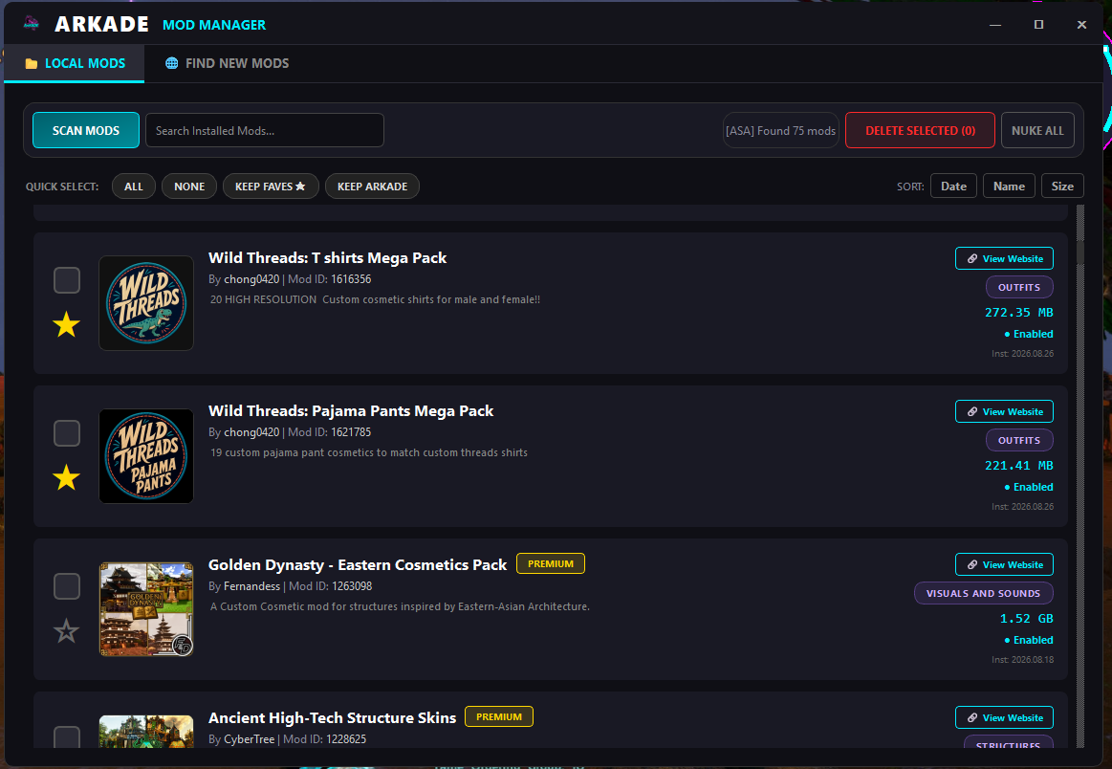Screen dimensions: 1112x769
Task: Toggle favorite star for T shirts Mega Pack
Action: tap(67, 324)
